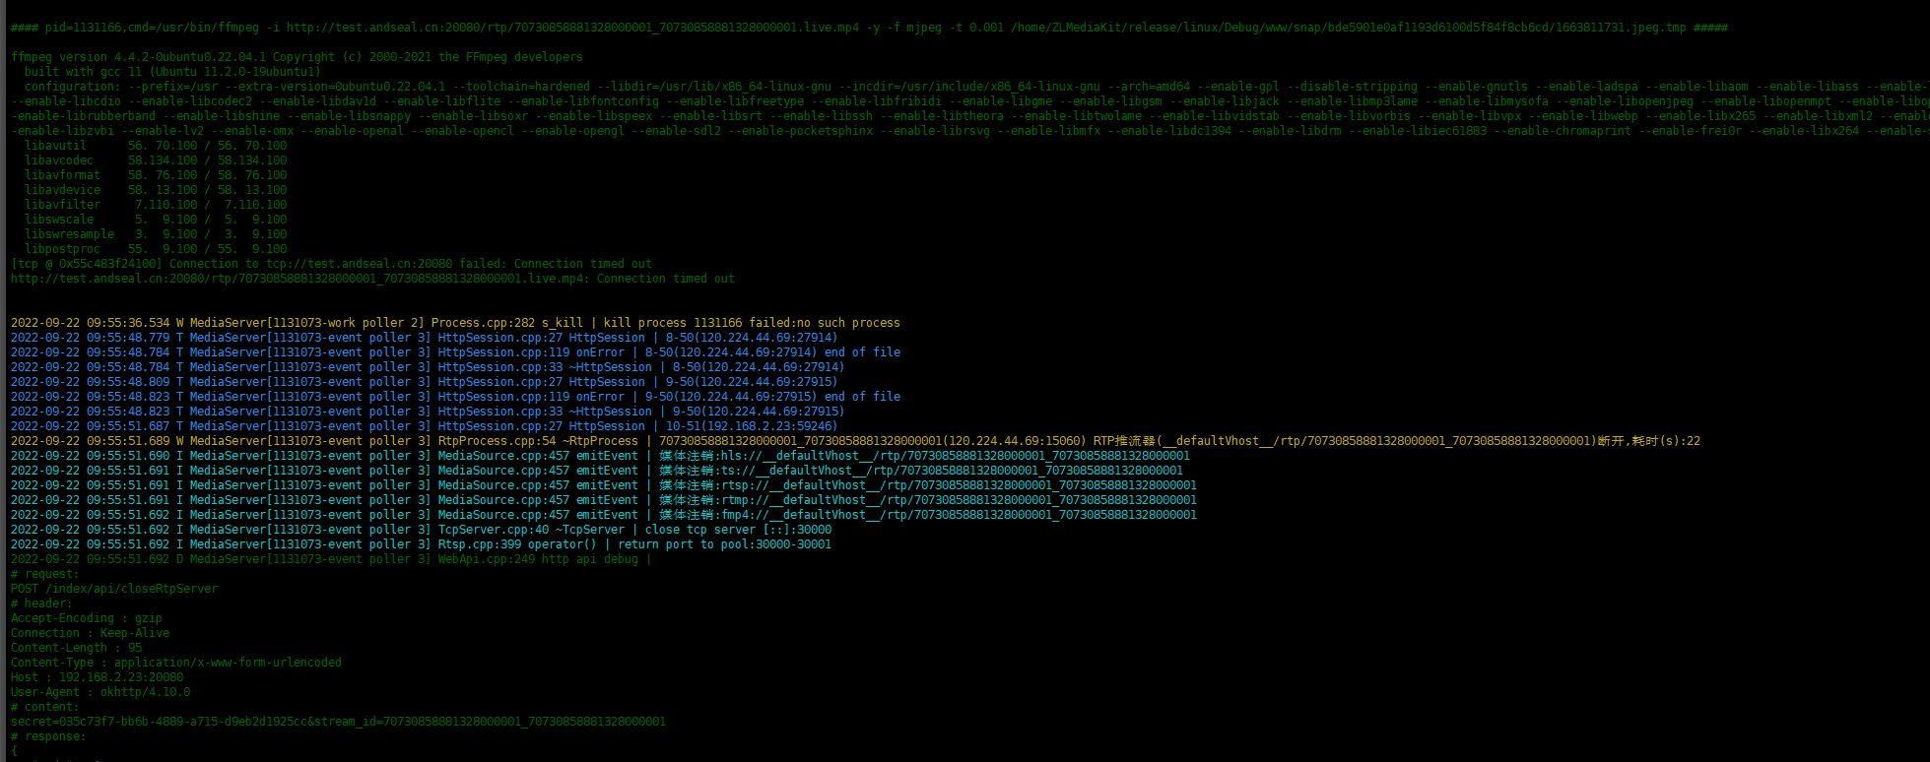Click the 'Connection : Keep-Alive' header
1930x762 pixels.
tap(90, 633)
